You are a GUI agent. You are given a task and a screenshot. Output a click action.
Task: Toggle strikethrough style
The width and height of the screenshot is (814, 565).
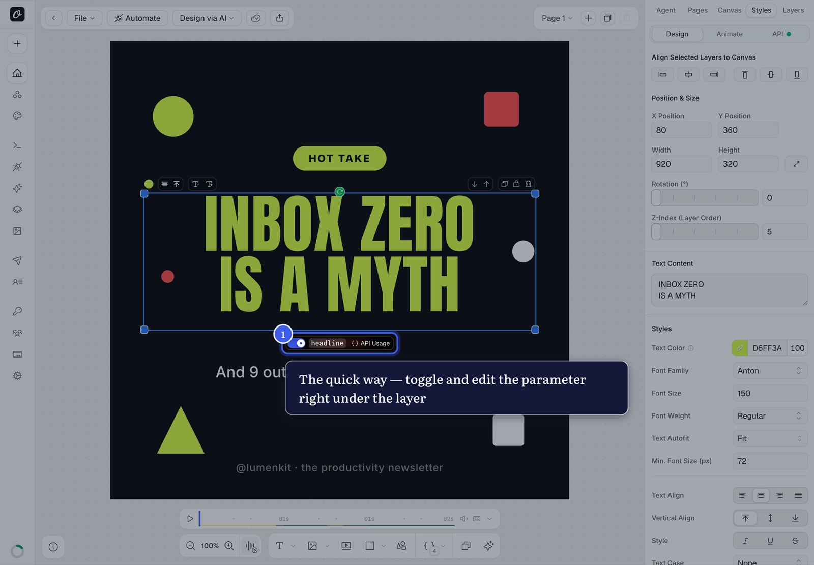[795, 541]
